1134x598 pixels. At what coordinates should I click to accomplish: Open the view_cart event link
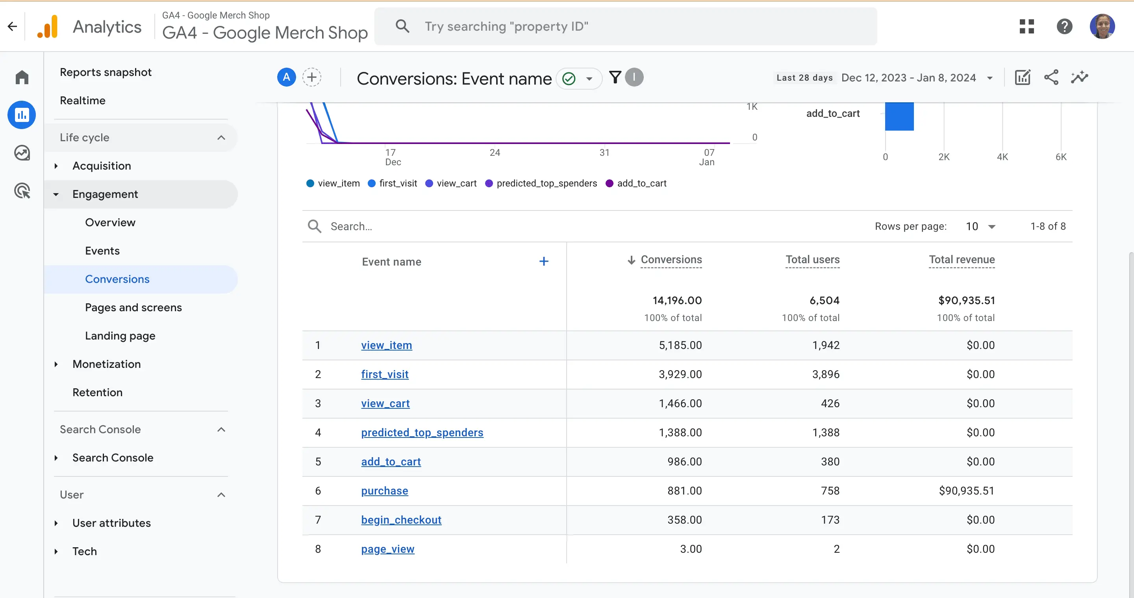(x=385, y=403)
